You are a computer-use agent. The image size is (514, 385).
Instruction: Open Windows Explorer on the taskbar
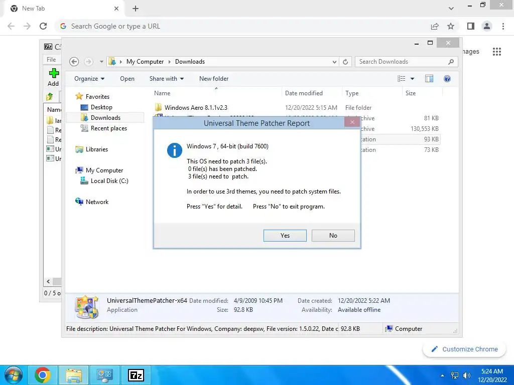coord(74,375)
